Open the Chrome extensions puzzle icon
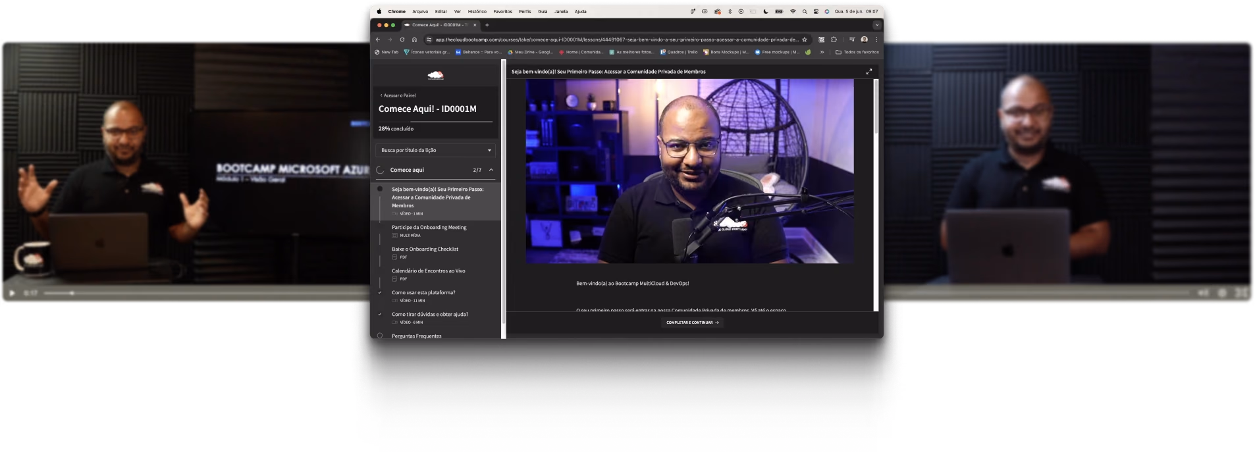The image size is (1255, 468). (834, 39)
